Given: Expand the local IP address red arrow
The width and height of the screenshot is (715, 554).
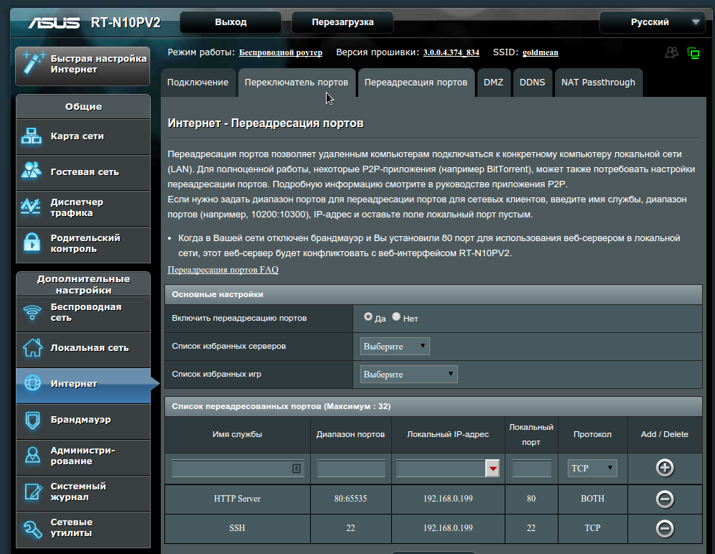Looking at the screenshot, I should click(x=492, y=469).
